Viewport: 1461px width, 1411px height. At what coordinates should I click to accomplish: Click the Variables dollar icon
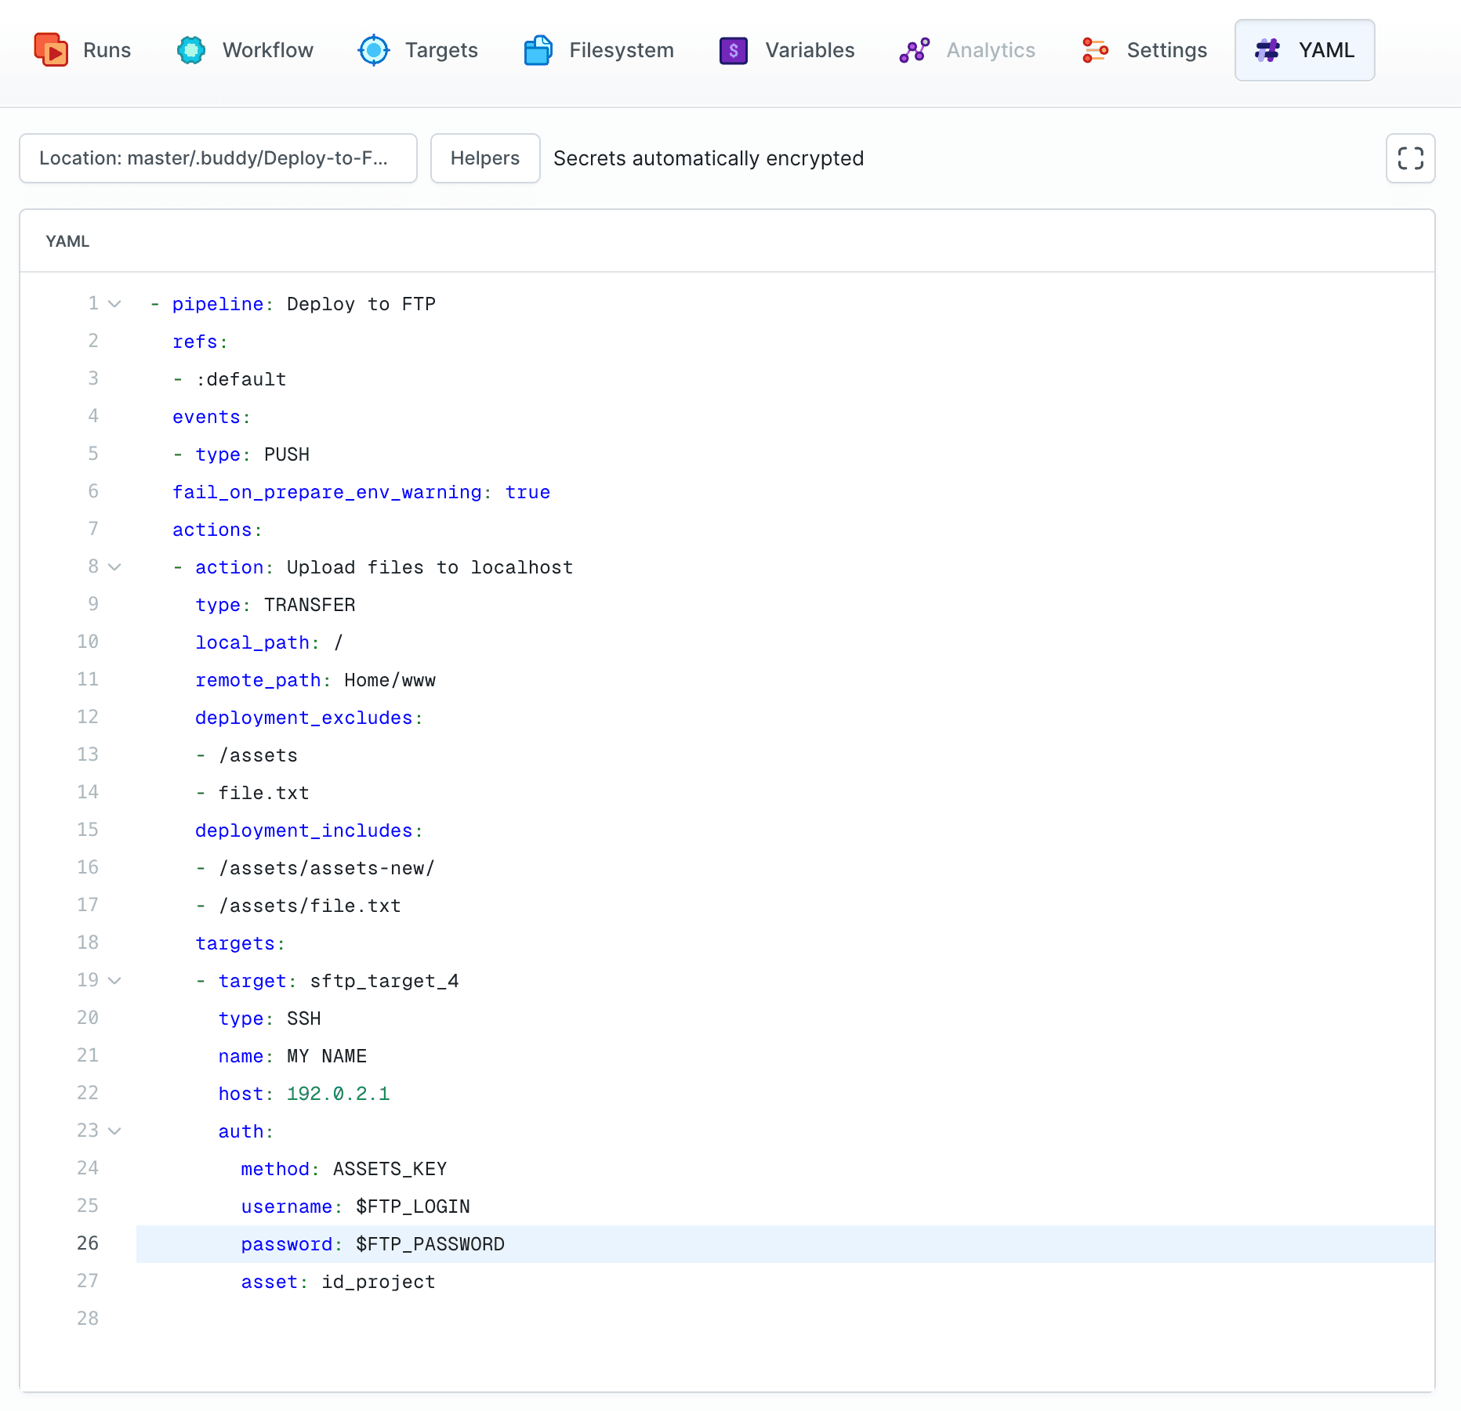tap(733, 49)
